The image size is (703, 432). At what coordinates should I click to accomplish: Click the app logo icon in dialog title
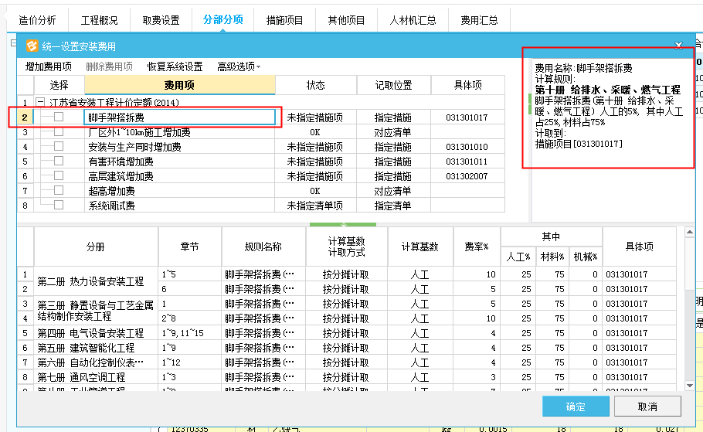pyautogui.click(x=32, y=46)
